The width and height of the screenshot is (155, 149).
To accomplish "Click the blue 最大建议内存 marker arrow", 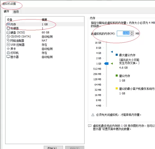I will pos(112,52).
